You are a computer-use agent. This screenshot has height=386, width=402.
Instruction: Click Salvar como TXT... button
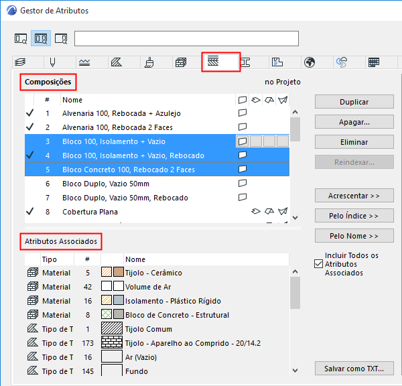point(354,369)
